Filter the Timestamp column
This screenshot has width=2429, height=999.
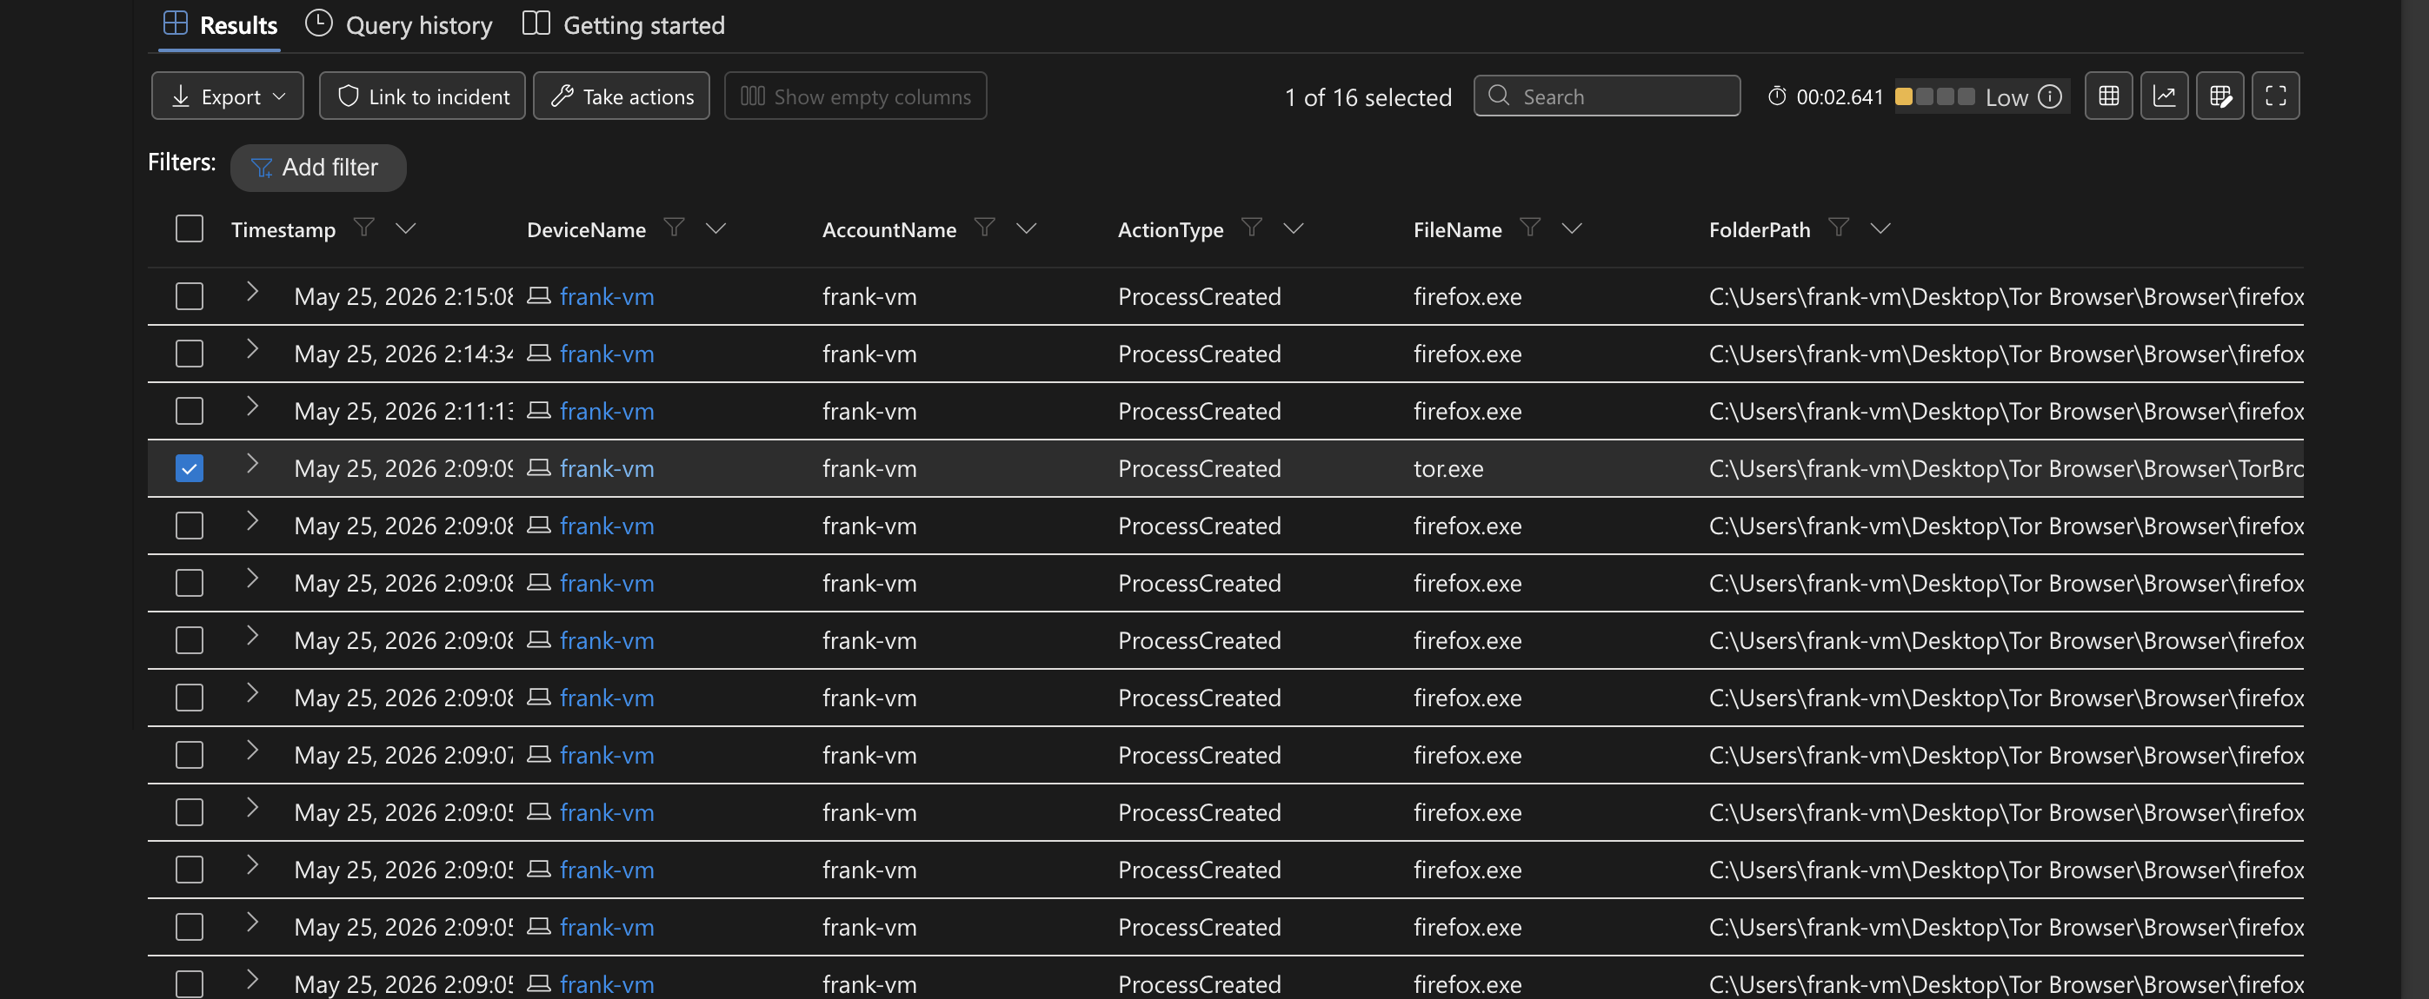[364, 227]
